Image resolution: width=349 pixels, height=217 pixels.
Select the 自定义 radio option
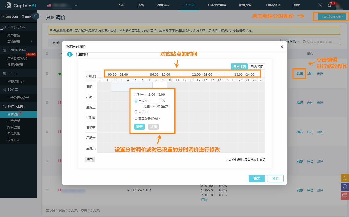pos(136,101)
